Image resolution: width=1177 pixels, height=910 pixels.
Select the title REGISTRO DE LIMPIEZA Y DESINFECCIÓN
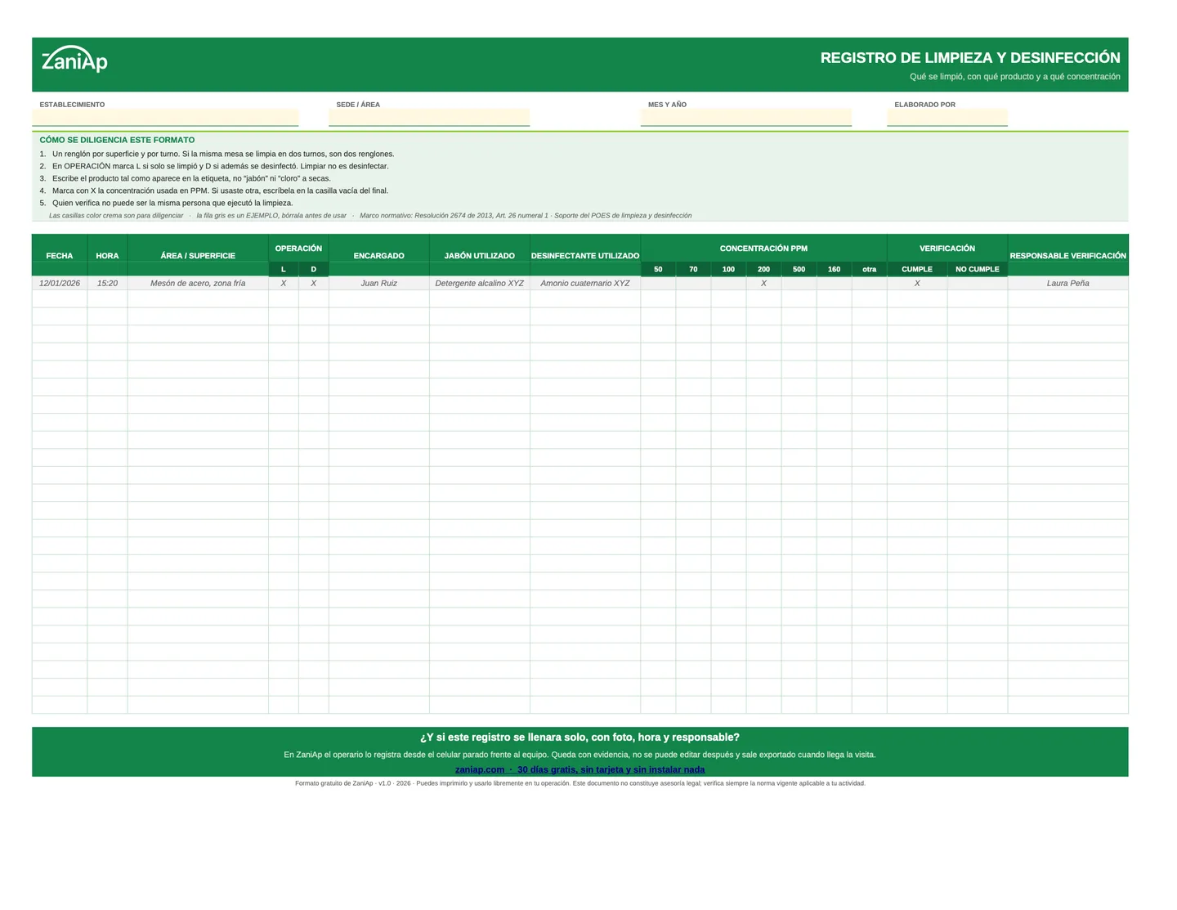(970, 58)
